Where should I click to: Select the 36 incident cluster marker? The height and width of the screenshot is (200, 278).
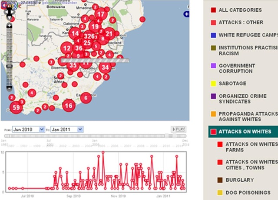pos(79,48)
